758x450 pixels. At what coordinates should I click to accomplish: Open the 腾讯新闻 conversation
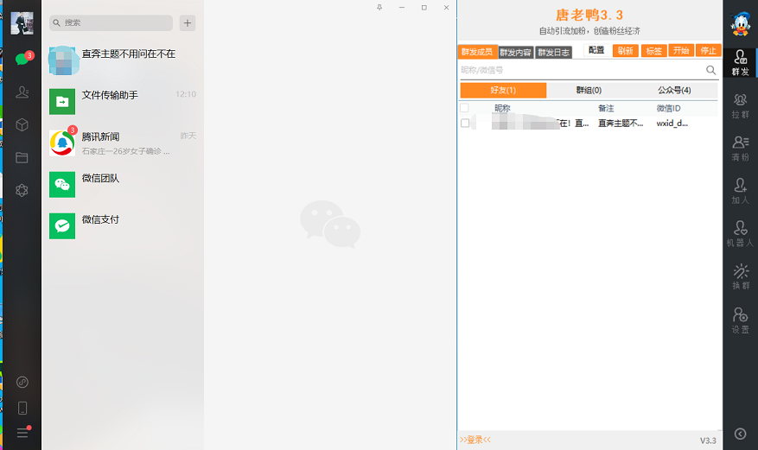(x=123, y=143)
